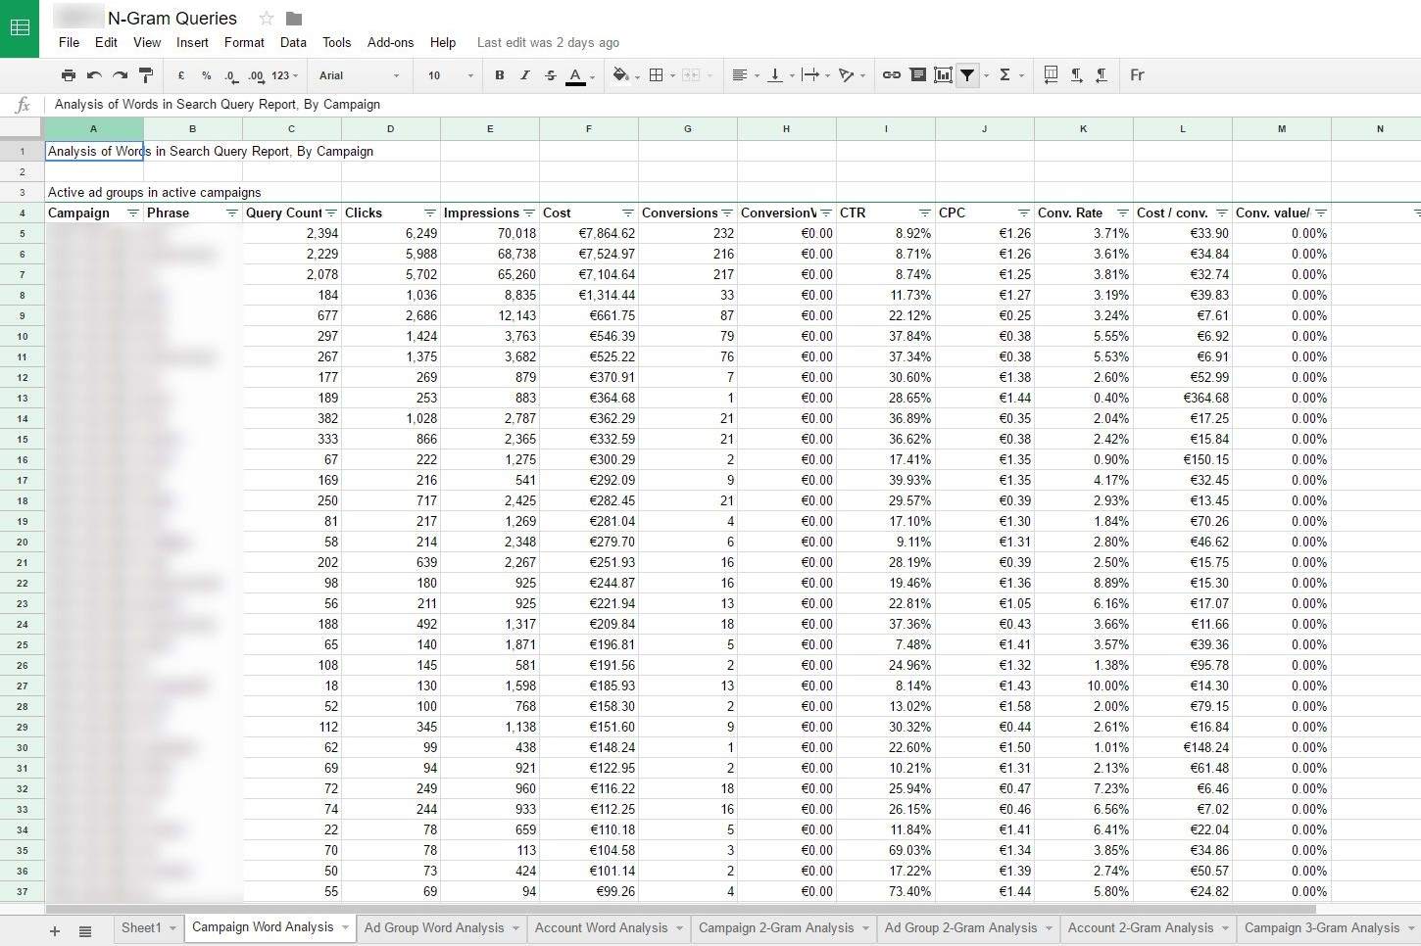
Task: Click the Print icon
Action: click(x=68, y=75)
